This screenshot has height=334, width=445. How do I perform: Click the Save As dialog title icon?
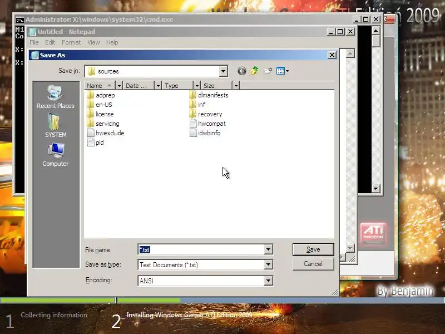pos(34,55)
